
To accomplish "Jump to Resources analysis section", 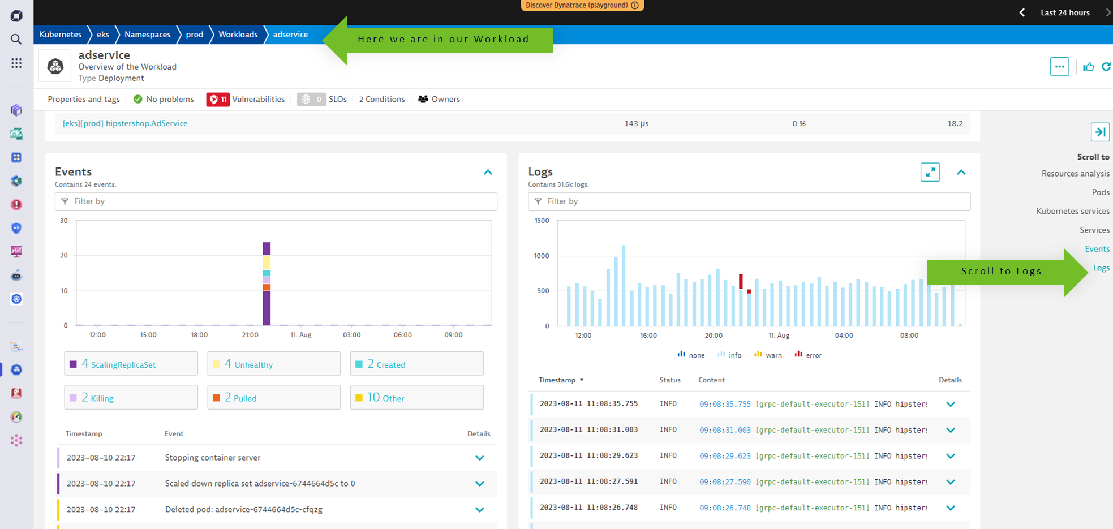I will pyautogui.click(x=1075, y=174).
